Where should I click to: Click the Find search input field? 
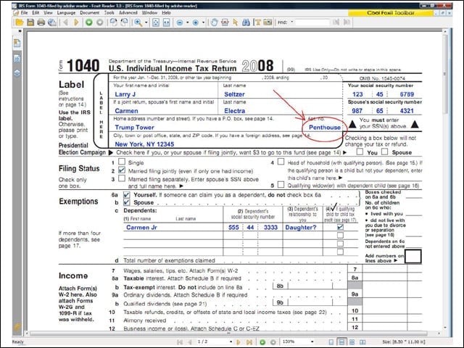pos(312,22)
